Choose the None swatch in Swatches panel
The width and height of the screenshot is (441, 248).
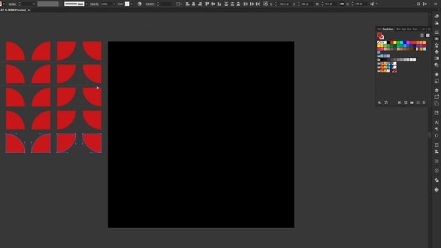[380, 43]
